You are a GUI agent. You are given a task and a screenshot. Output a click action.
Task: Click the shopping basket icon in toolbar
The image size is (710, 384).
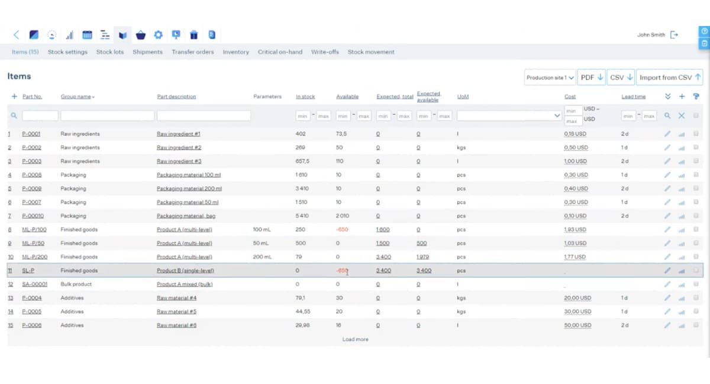point(140,34)
